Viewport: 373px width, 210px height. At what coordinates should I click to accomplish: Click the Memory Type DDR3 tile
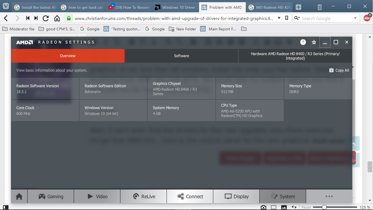318,89
